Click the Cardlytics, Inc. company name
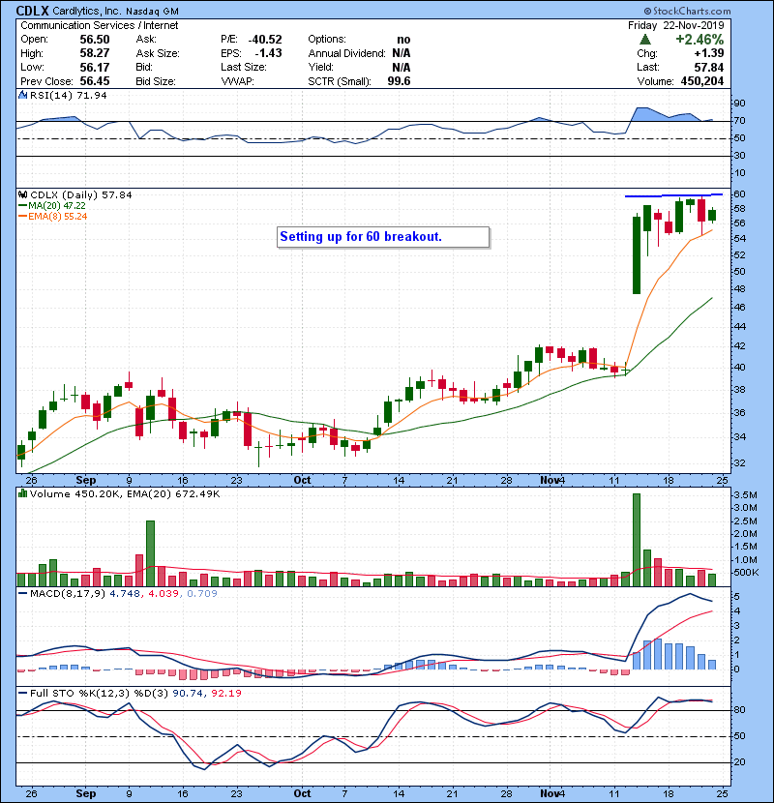Viewport: 774px width, 803px height. click(x=87, y=12)
